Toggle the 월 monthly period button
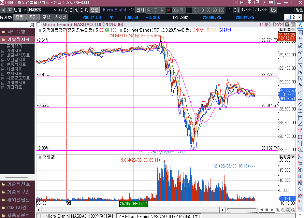The height and width of the screenshot is (218, 304). (x=162, y=10)
